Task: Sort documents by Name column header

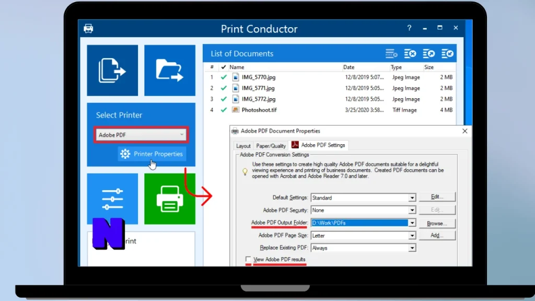Action: tap(237, 67)
